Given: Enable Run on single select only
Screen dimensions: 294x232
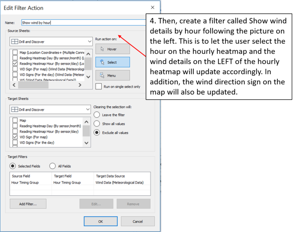Looking at the screenshot, I should 99,87.
